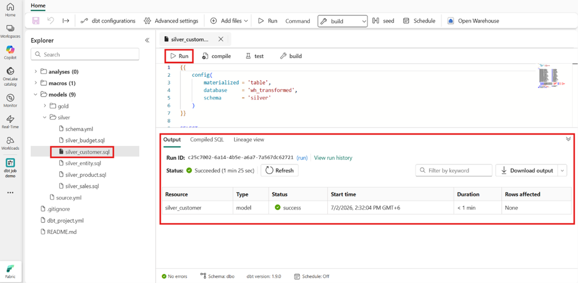Click the Undo icon in toolbar
Viewport: 578px width, 283px height.
50,21
